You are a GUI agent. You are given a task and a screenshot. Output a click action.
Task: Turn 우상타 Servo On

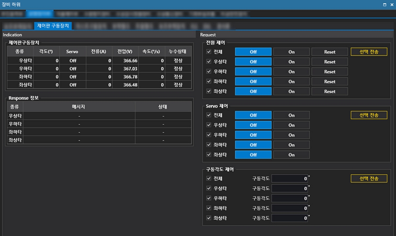tap(291, 125)
